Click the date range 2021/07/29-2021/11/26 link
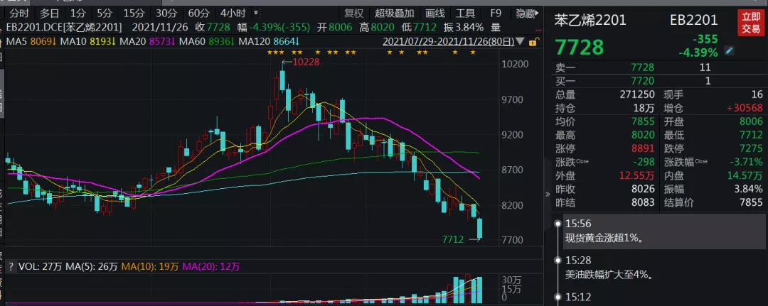The height and width of the screenshot is (306, 768). [448, 42]
